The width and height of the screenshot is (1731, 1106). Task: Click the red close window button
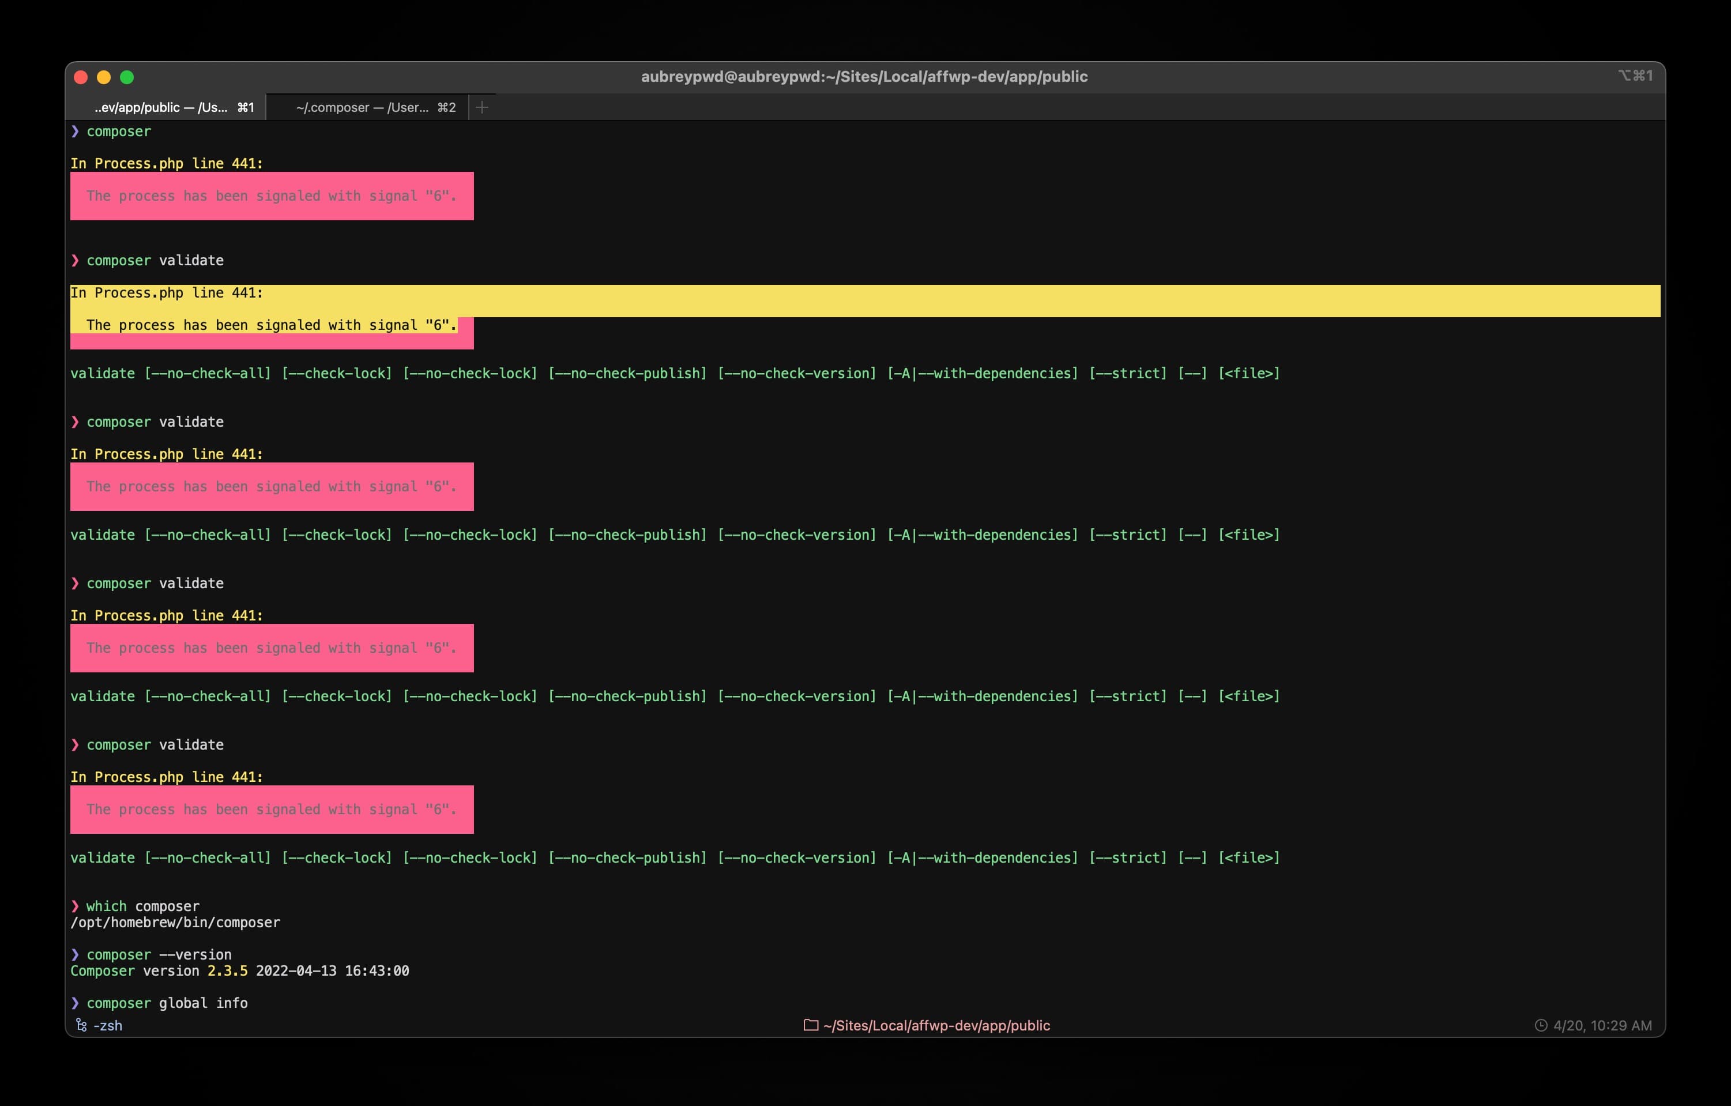pyautogui.click(x=81, y=77)
